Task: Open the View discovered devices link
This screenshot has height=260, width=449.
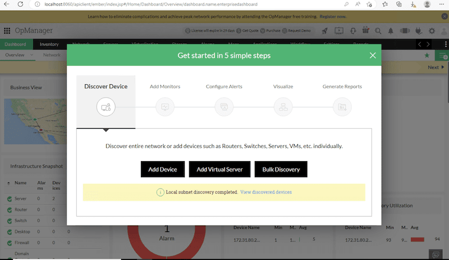Action: click(266, 192)
